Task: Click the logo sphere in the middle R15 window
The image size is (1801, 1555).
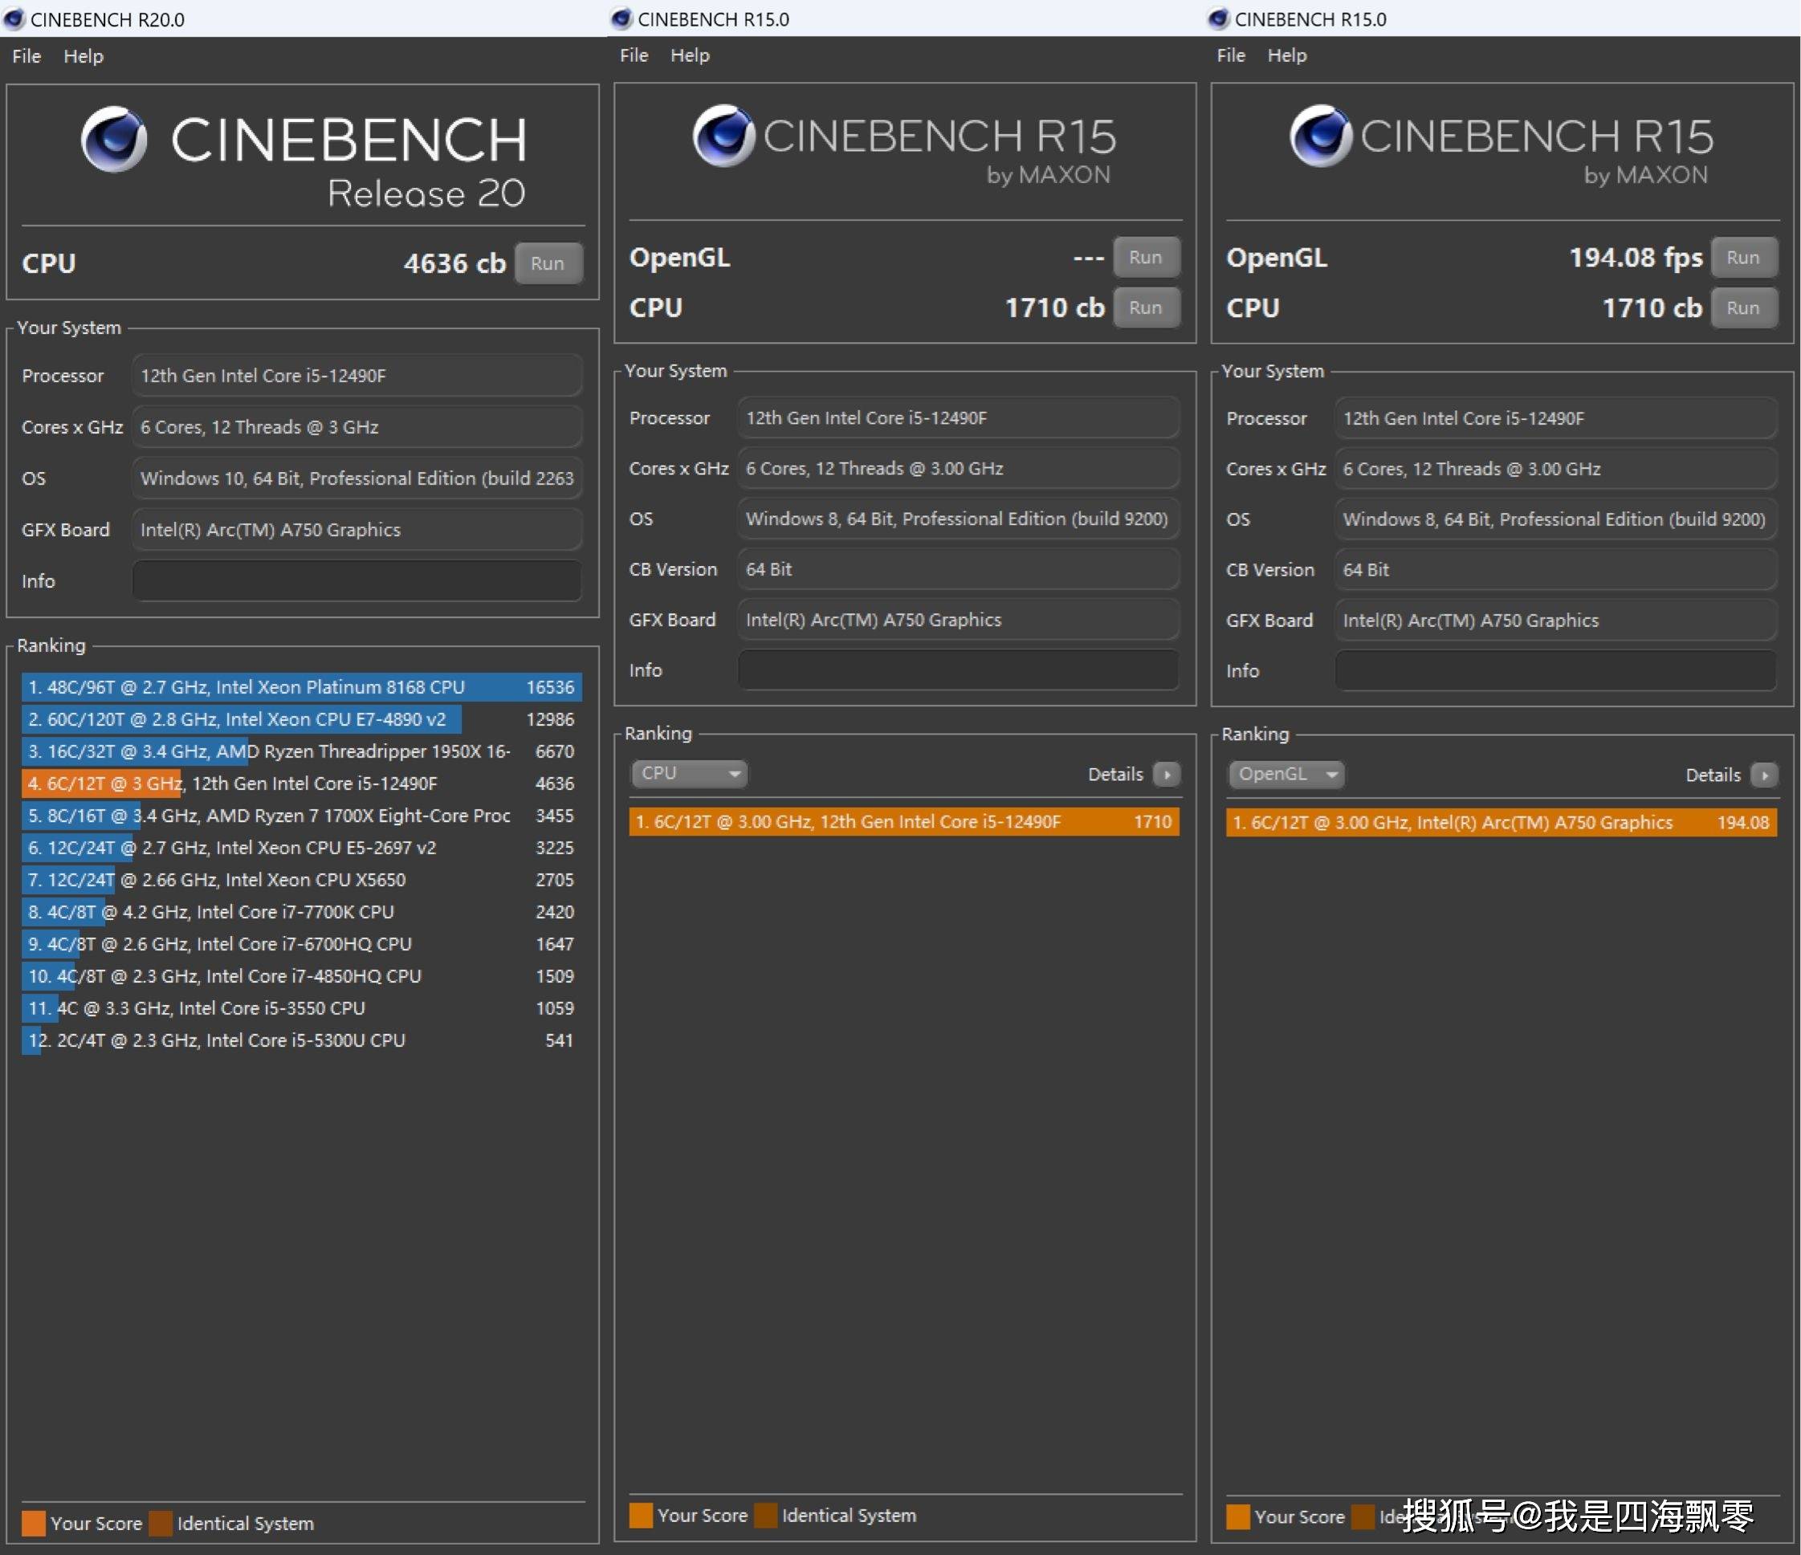Action: pos(723,136)
